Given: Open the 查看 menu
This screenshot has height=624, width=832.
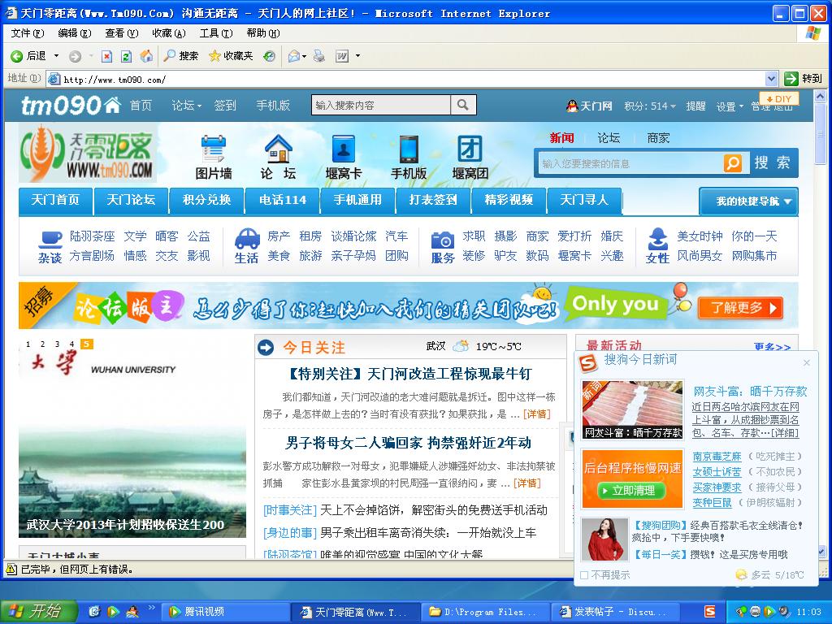Looking at the screenshot, I should point(122,32).
